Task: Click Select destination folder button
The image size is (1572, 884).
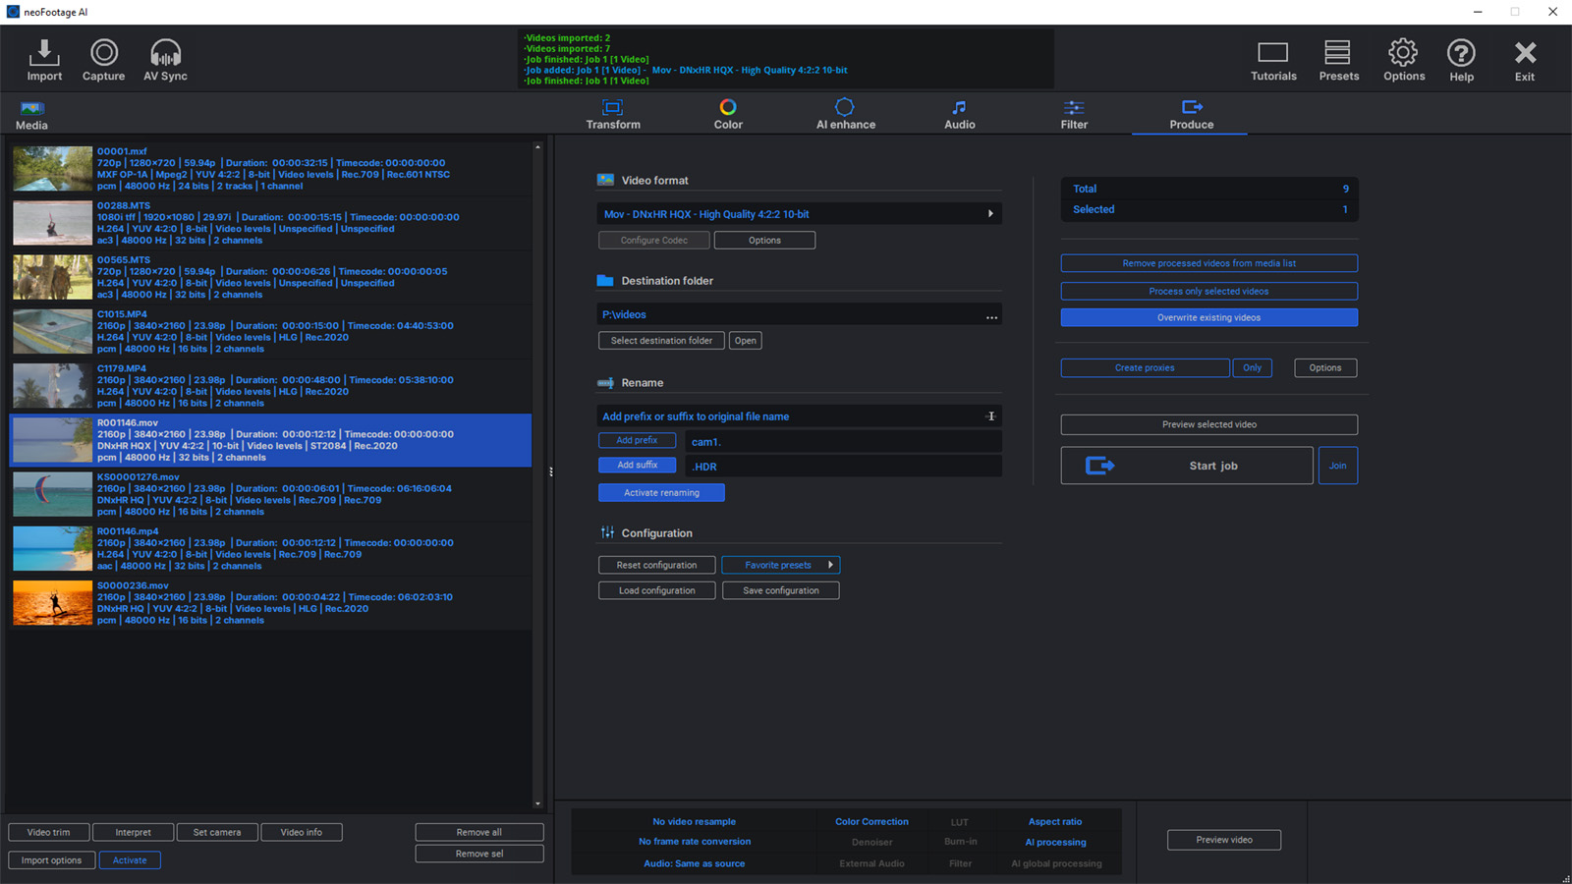Action: click(661, 341)
